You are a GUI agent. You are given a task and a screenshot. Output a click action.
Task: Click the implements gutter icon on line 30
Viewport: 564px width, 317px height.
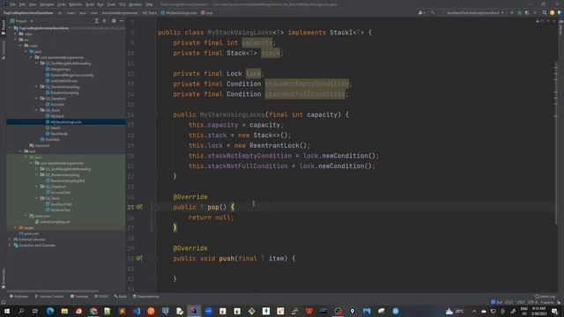(139, 258)
